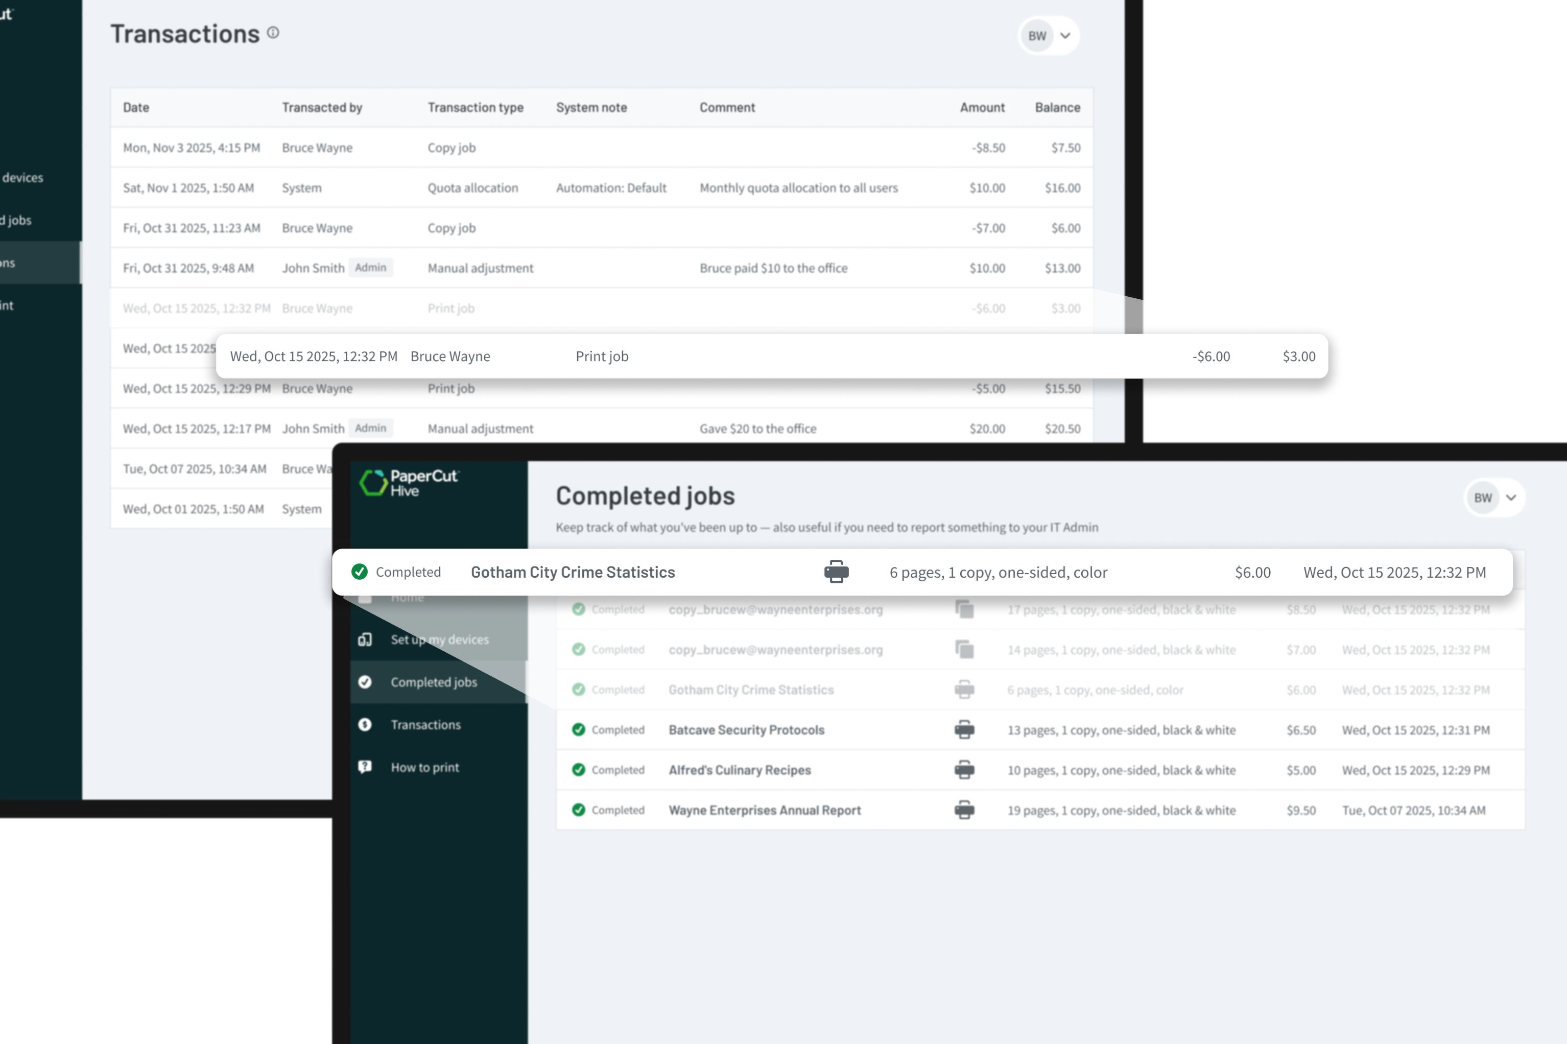Open the BW avatar dropdown on Transactions page
1567x1044 pixels.
(1048, 35)
